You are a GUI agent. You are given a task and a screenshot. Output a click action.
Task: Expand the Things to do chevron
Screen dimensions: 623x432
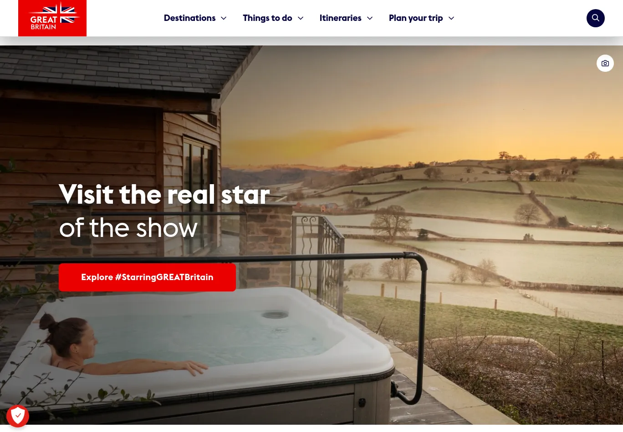click(301, 18)
